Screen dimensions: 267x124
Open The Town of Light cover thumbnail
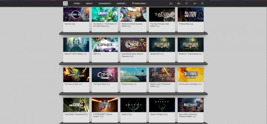[x=76, y=75]
